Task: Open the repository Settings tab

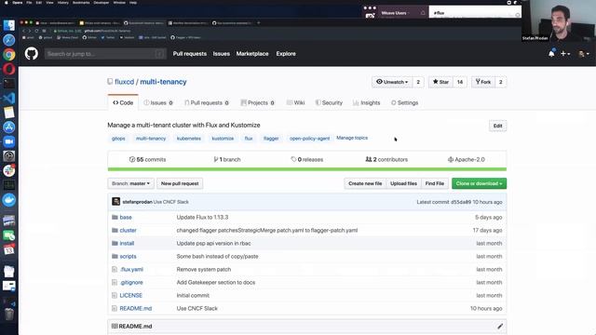Action: pyautogui.click(x=404, y=102)
